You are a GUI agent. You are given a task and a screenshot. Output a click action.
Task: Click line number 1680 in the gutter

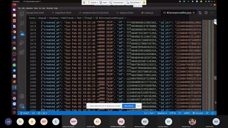click(33, 51)
